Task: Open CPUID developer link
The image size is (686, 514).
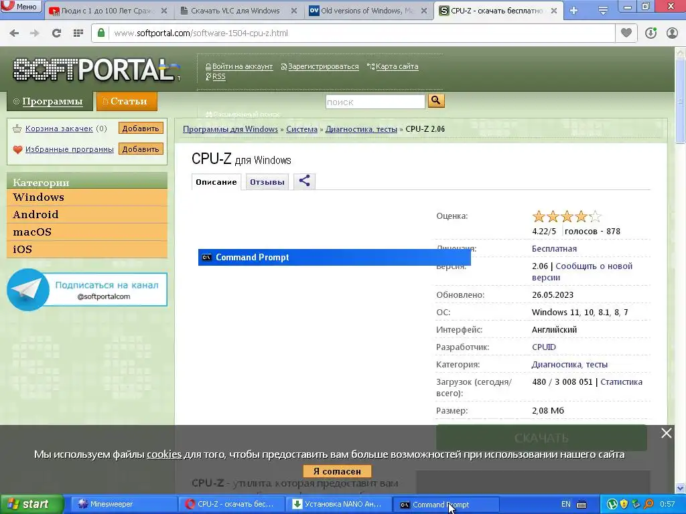Action: click(544, 347)
